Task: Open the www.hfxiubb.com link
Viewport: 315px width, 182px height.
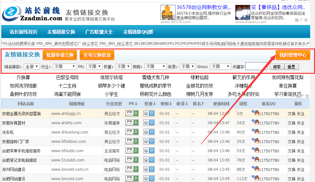Action: 67,151
